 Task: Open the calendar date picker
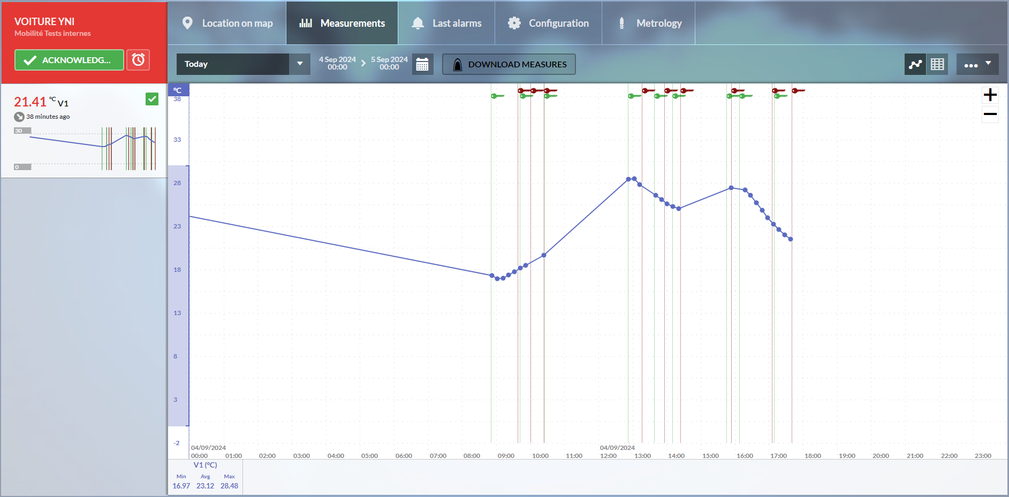(x=422, y=64)
